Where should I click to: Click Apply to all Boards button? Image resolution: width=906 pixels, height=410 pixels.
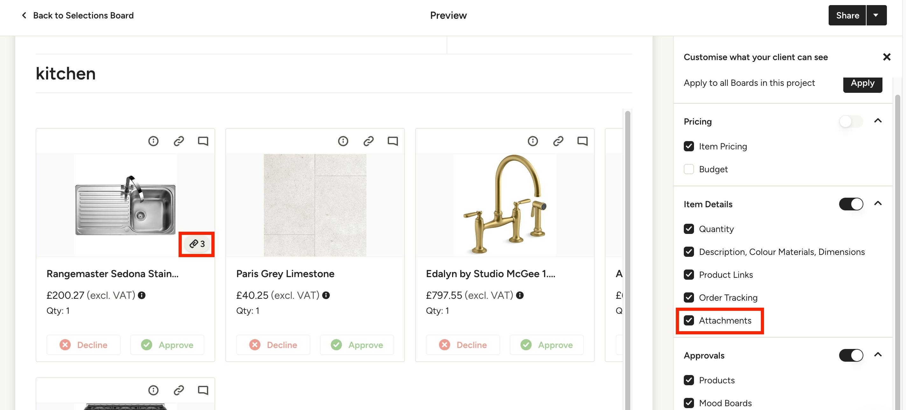click(x=862, y=84)
